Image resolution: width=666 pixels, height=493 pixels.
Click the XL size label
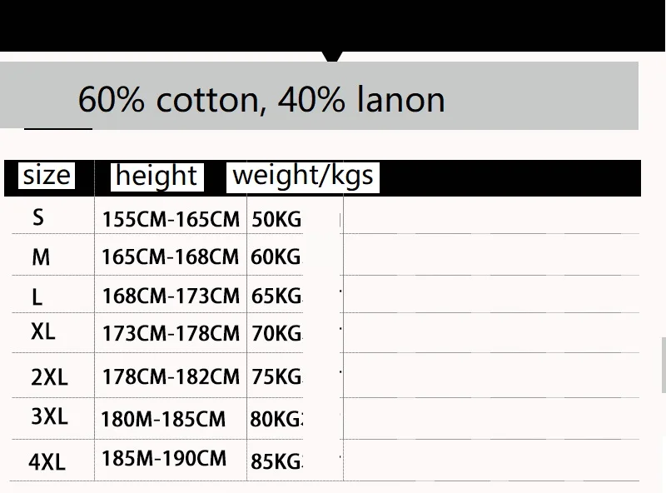[43, 331]
